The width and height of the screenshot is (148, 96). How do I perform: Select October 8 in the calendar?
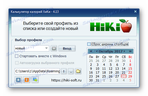point(130,65)
